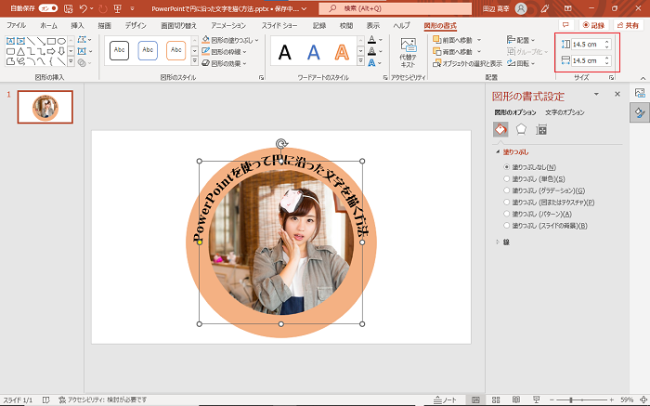The height and width of the screenshot is (406, 650).
Task: Switch to the デザイン tab
Action: tap(136, 25)
